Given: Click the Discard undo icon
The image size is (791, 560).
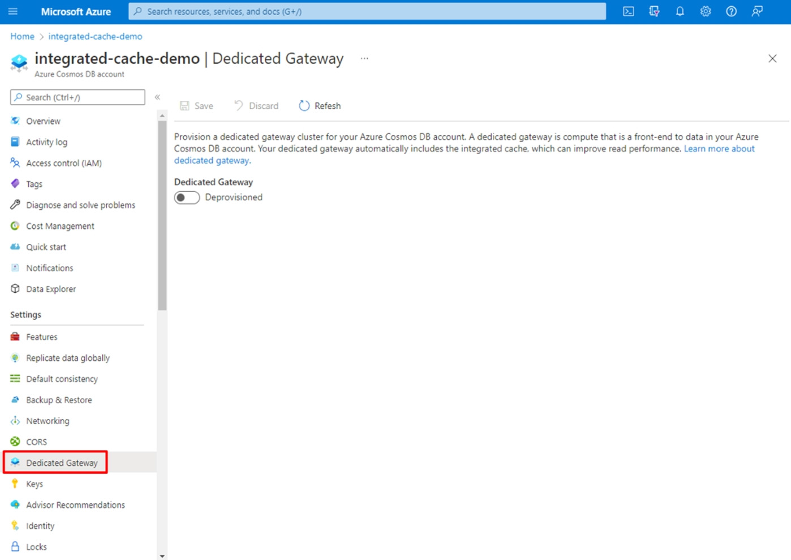Looking at the screenshot, I should click(x=239, y=106).
